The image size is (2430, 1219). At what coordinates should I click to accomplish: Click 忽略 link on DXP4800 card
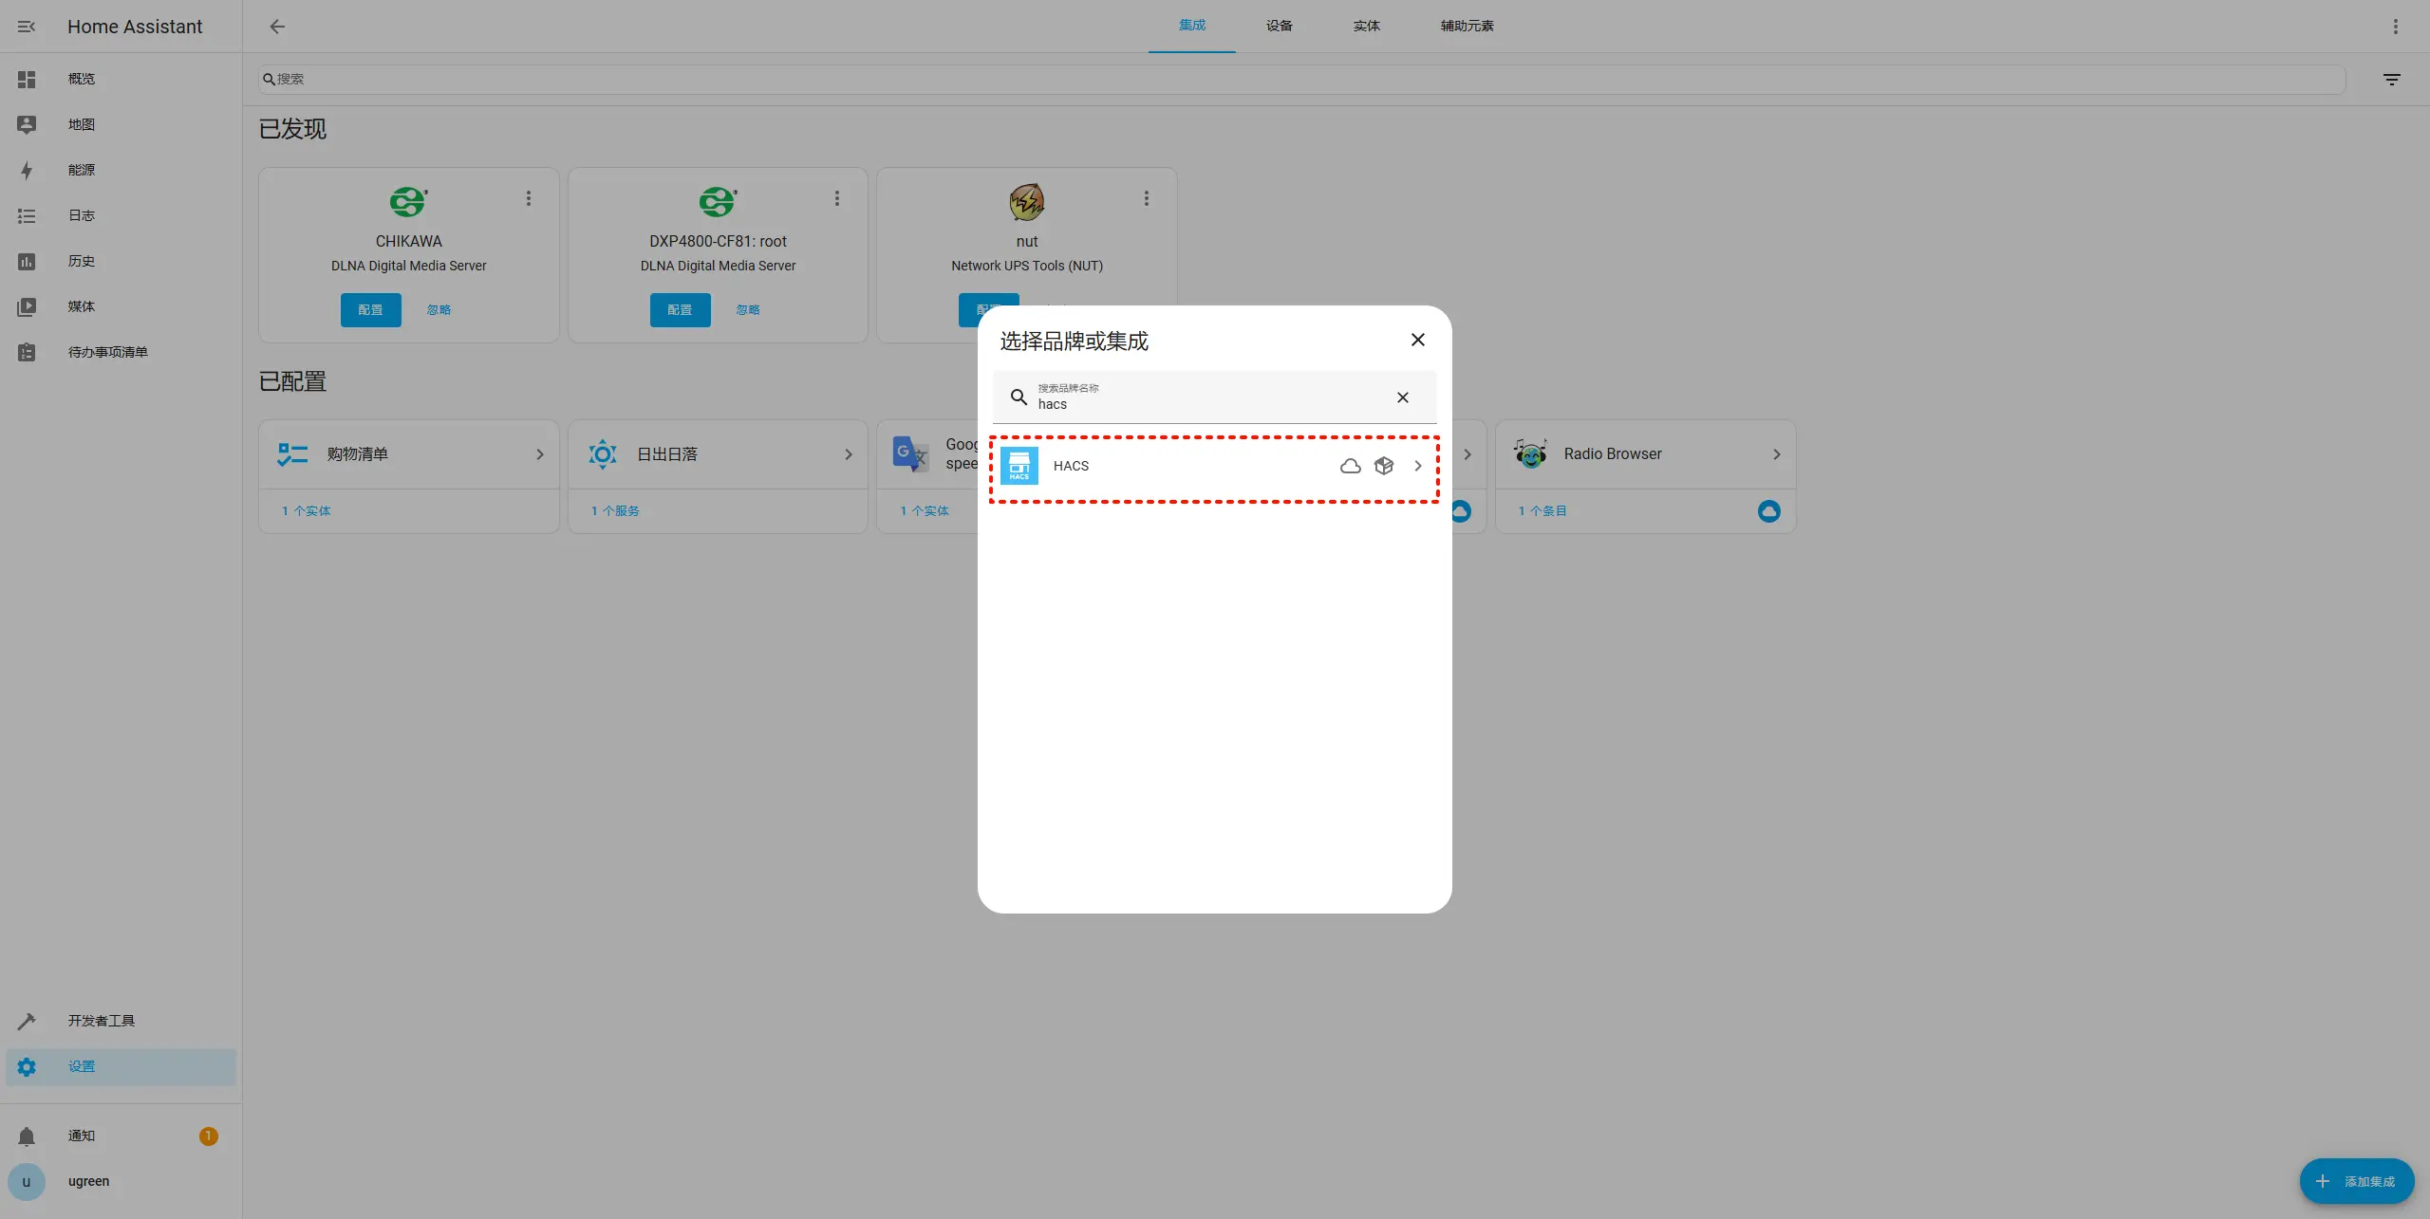tap(747, 310)
